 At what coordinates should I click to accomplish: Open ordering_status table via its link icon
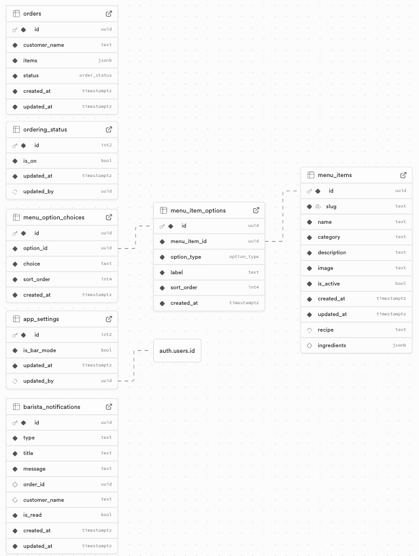(x=109, y=130)
